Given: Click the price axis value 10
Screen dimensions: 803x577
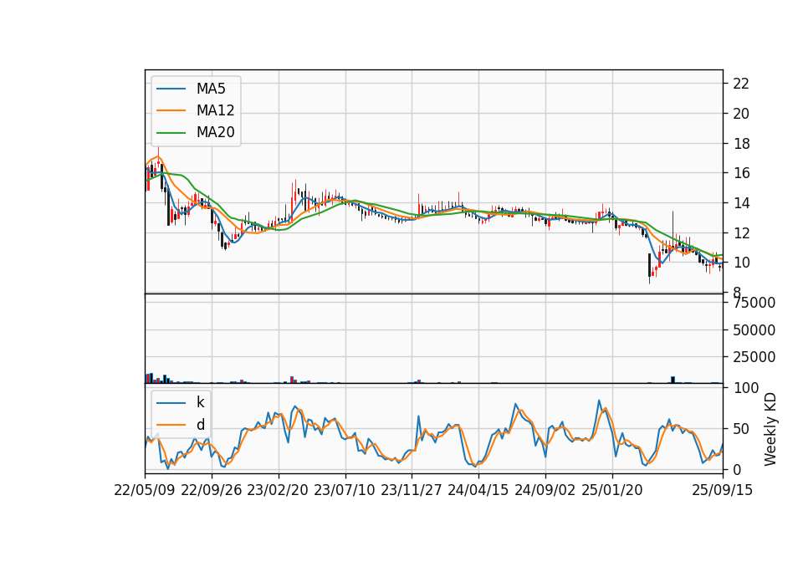Looking at the screenshot, I should [x=741, y=263].
